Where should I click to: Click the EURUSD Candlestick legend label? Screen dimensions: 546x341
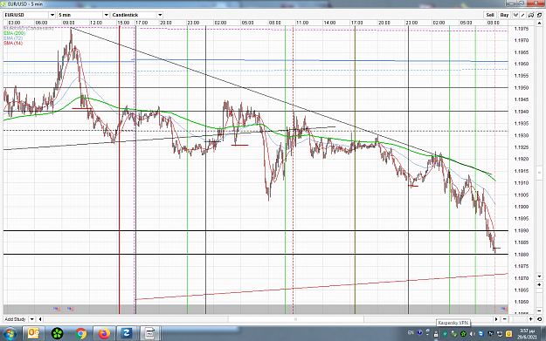pos(29,28)
